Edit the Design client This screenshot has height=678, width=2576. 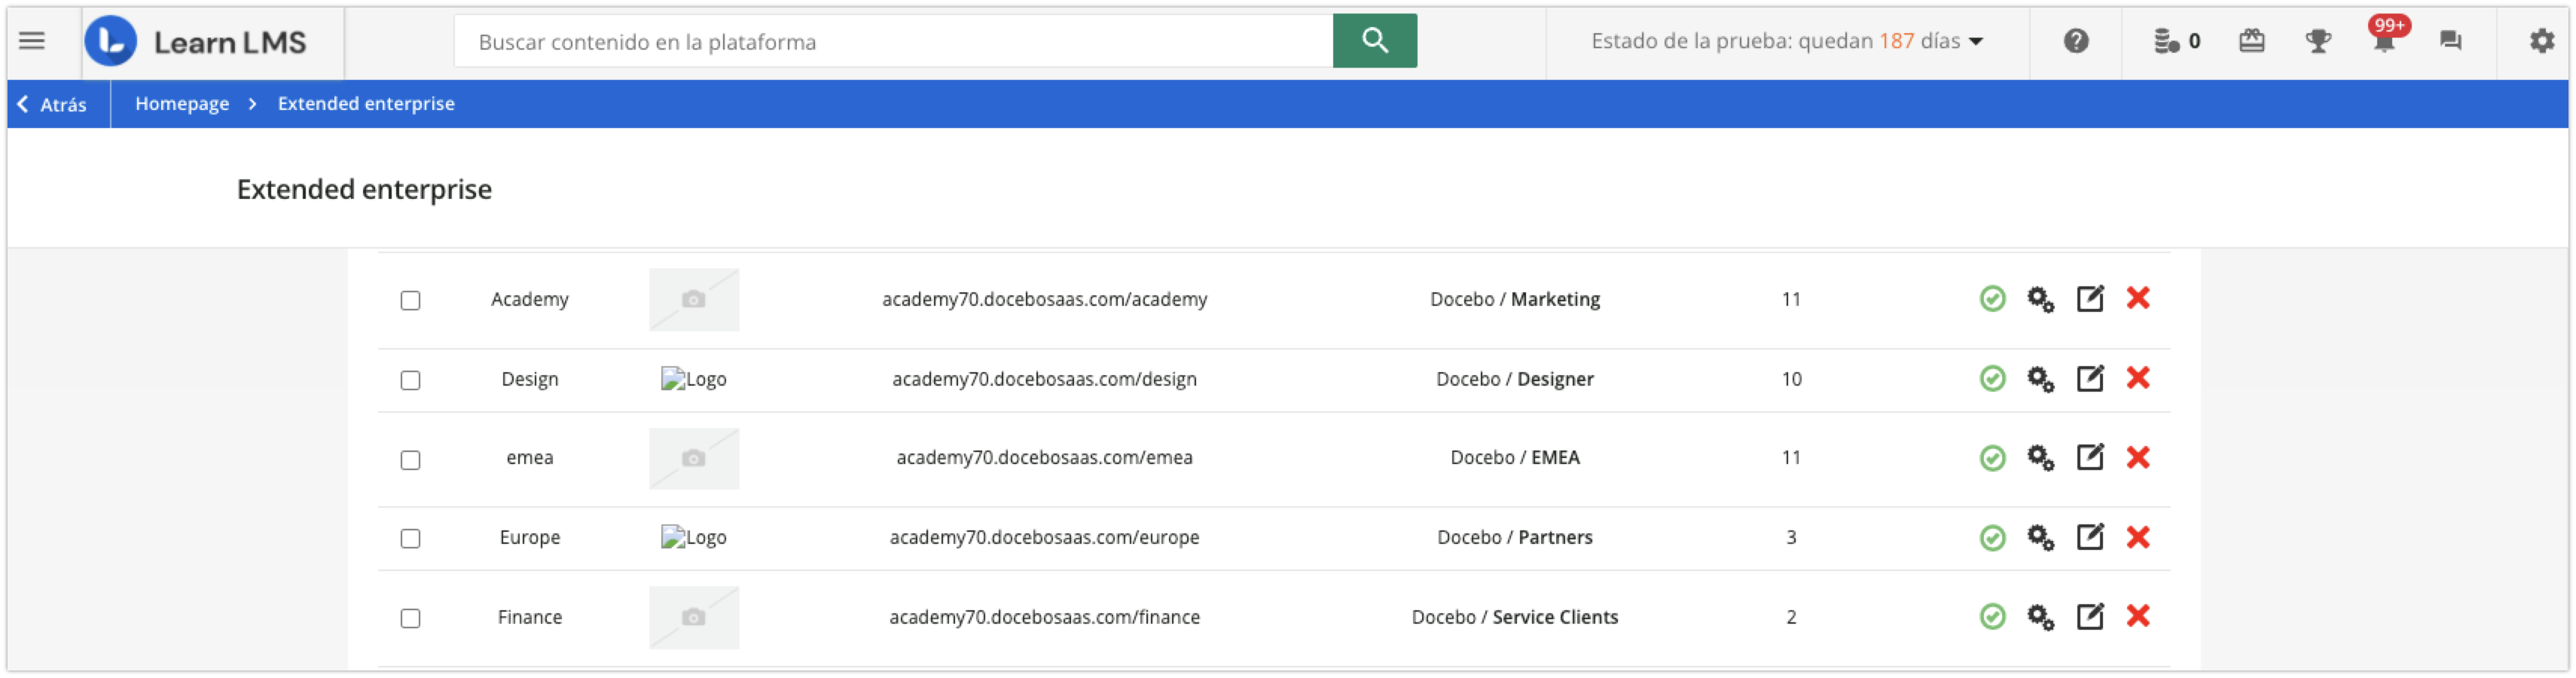[x=2090, y=379]
